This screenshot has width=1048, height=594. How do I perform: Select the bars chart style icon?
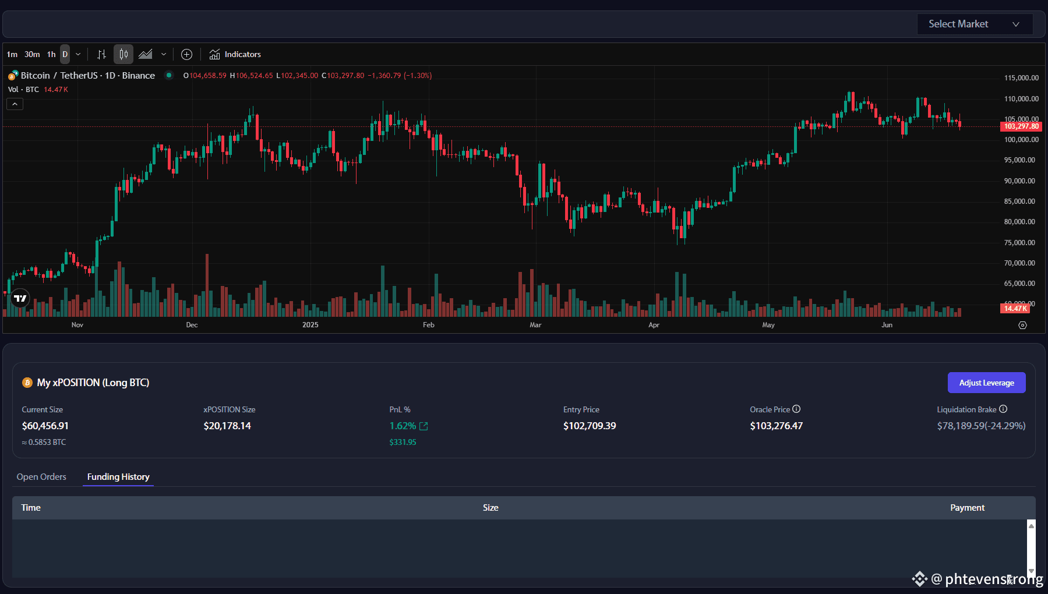[x=102, y=54]
